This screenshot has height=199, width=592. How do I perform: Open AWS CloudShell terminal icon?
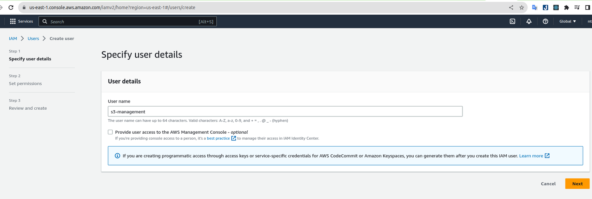(512, 21)
